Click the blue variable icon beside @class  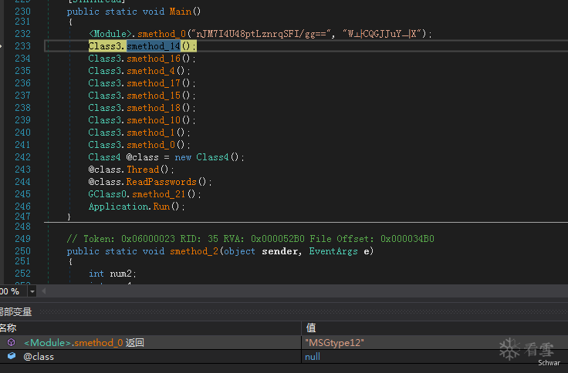[12, 356]
